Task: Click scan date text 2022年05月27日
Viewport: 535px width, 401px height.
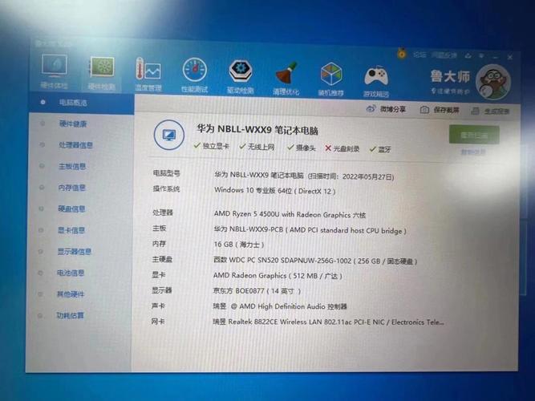Action: [x=368, y=176]
